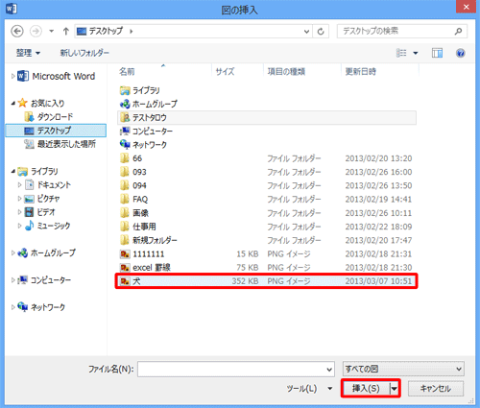Click the 挿入(S) button
This screenshot has height=408, width=480.
tap(366, 389)
